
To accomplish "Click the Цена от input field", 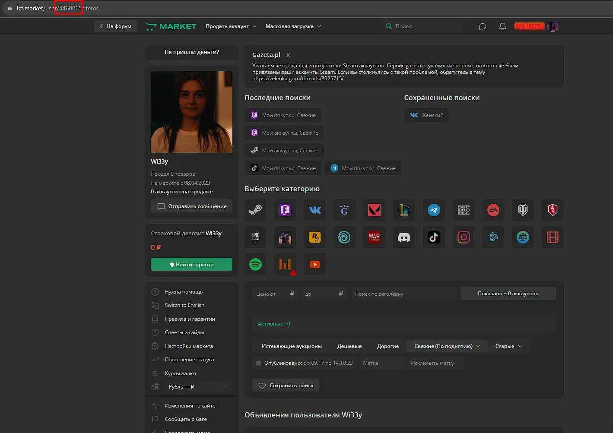I will coord(276,294).
